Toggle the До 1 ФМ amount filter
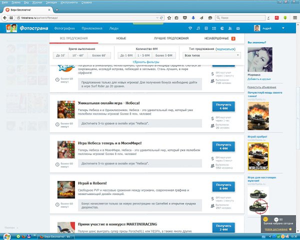 pyautogui.click(x=126, y=55)
